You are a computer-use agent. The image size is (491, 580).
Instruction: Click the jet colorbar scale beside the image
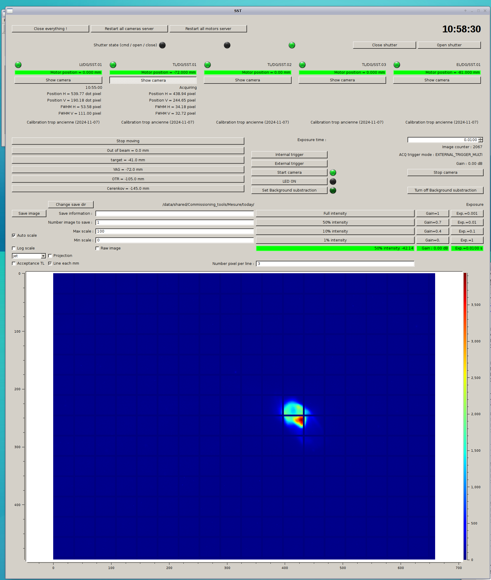pyautogui.click(x=465, y=416)
